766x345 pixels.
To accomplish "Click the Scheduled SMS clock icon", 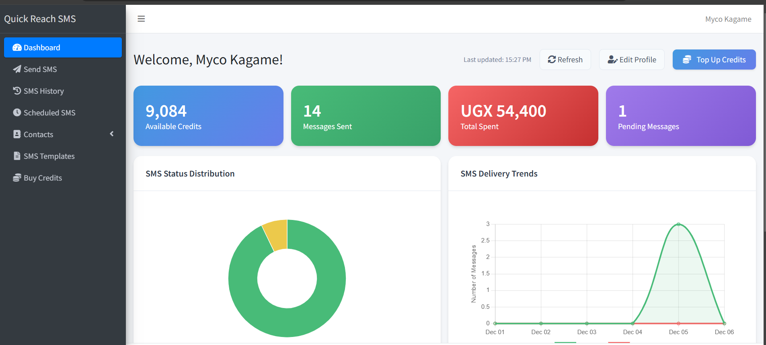I will point(17,113).
